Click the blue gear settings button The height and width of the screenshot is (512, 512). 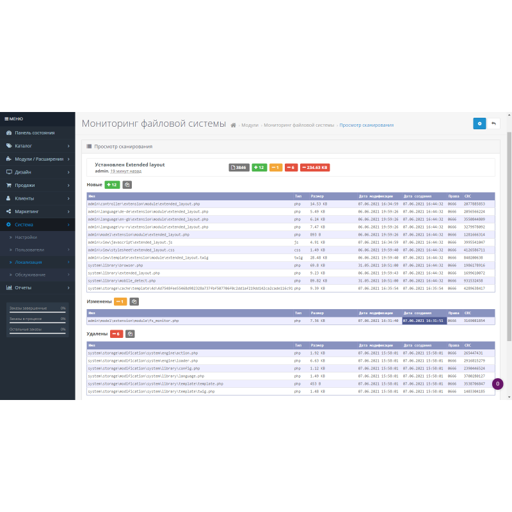[479, 124]
